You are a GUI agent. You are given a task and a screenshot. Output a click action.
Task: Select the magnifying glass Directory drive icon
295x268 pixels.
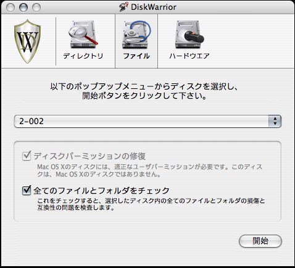(x=83, y=35)
